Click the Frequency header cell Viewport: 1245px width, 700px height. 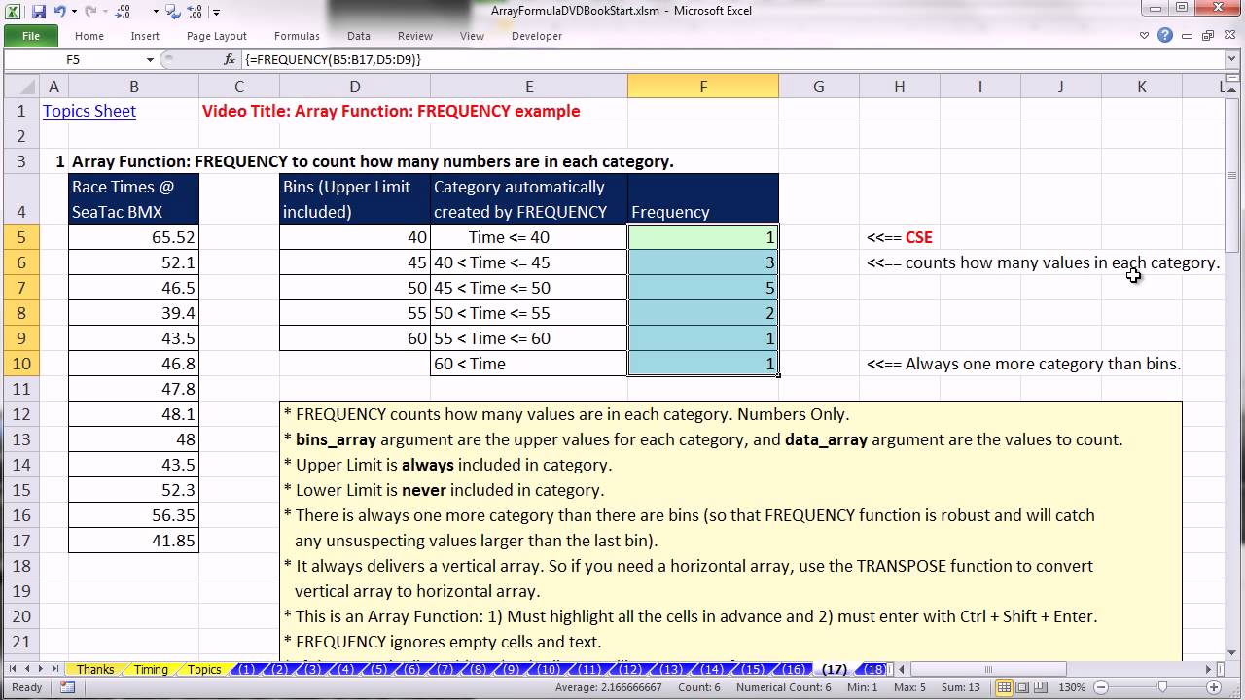[703, 199]
